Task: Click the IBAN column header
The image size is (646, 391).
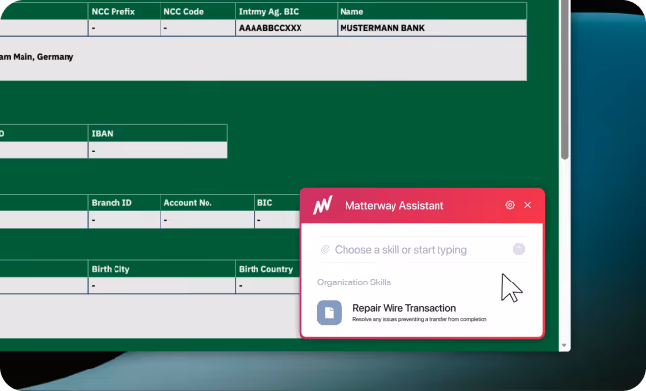Action: tap(158, 133)
